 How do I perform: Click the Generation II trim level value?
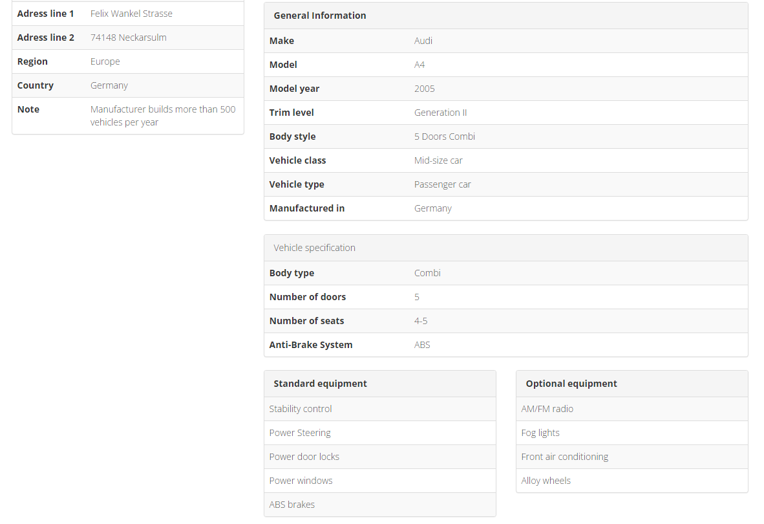click(x=440, y=113)
